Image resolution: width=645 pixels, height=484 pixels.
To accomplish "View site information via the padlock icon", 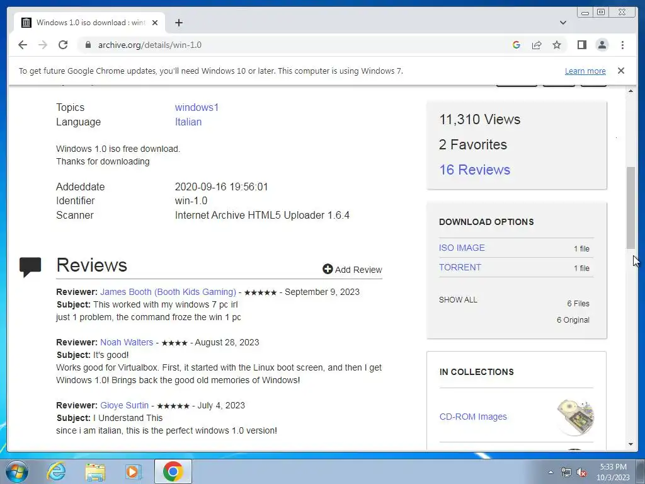I will (x=88, y=45).
